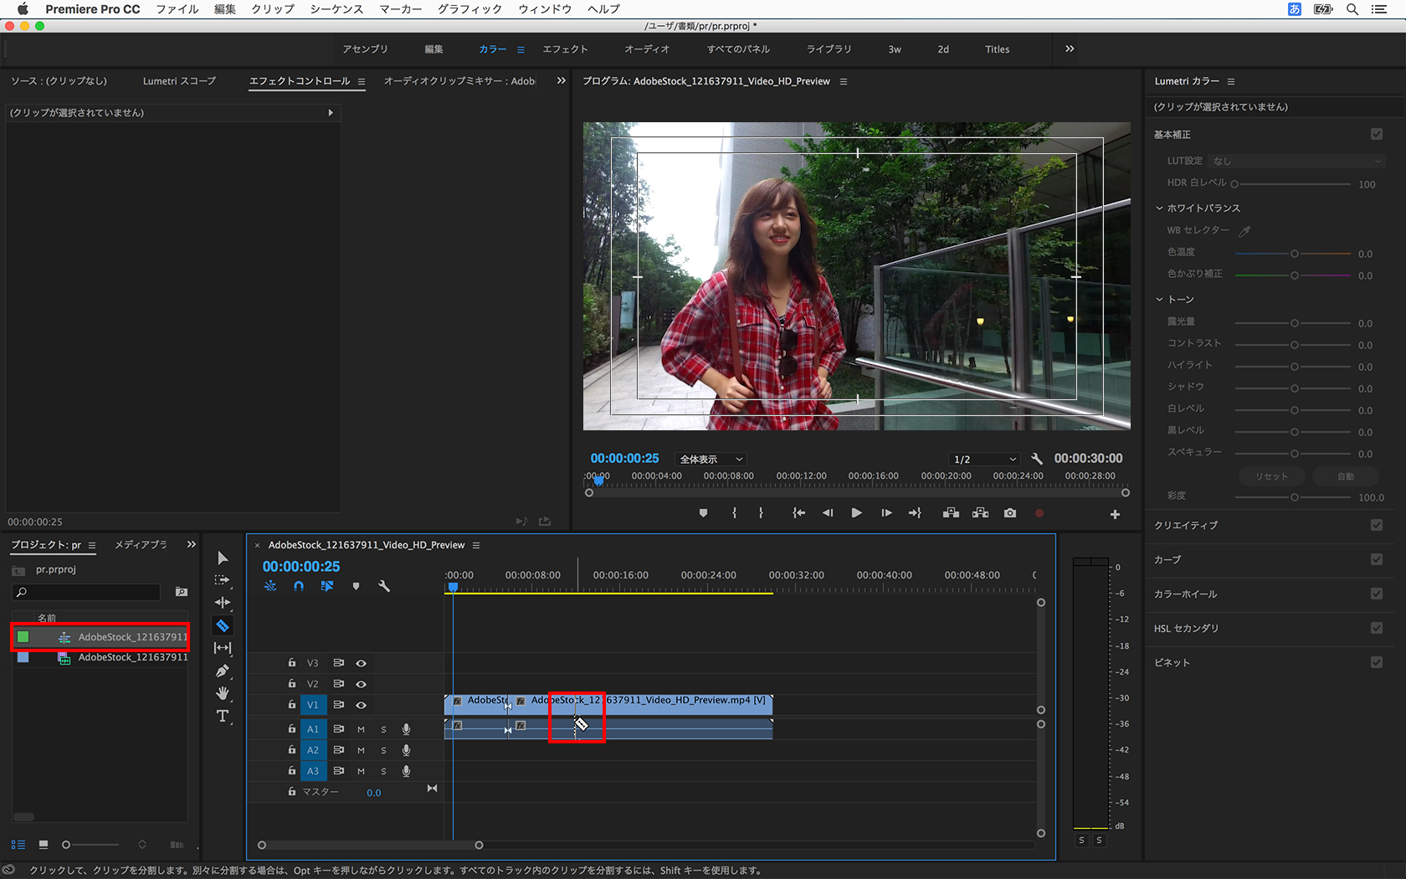
Task: Open the 1/2 playback resolution dropdown
Action: [x=984, y=459]
